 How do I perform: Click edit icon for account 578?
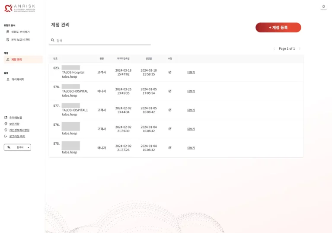tap(170, 91)
